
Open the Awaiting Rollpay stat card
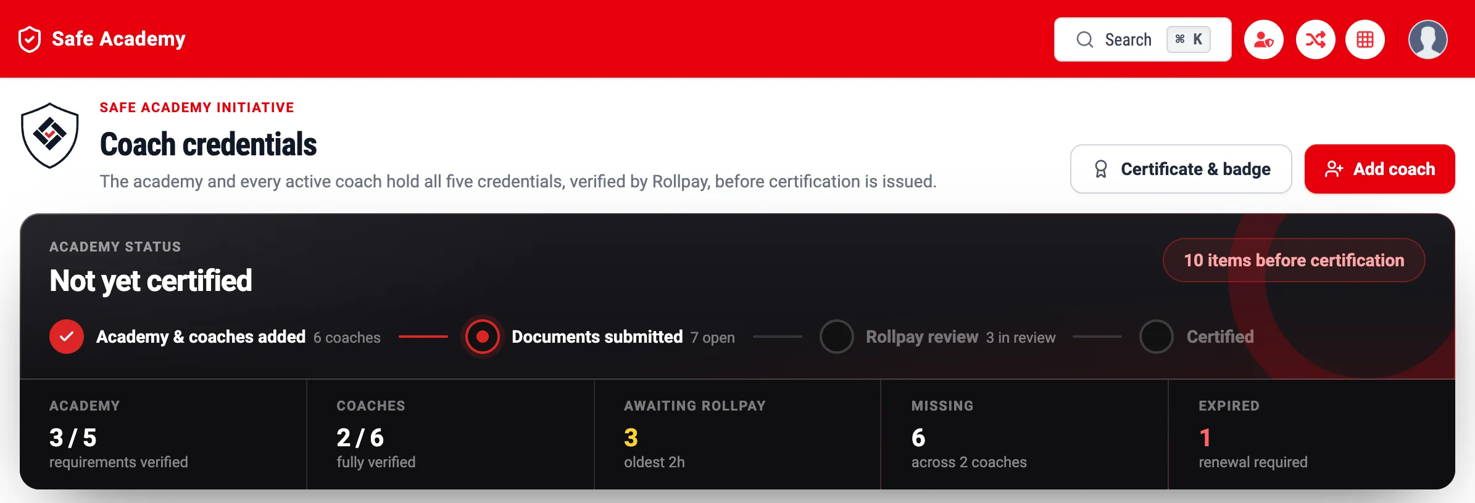[x=737, y=435]
